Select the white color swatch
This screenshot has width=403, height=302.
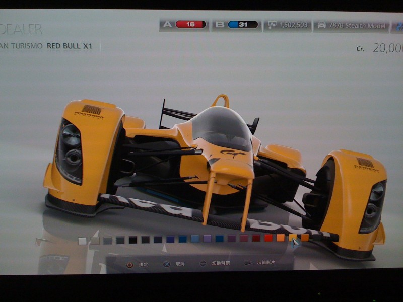(x=83, y=241)
